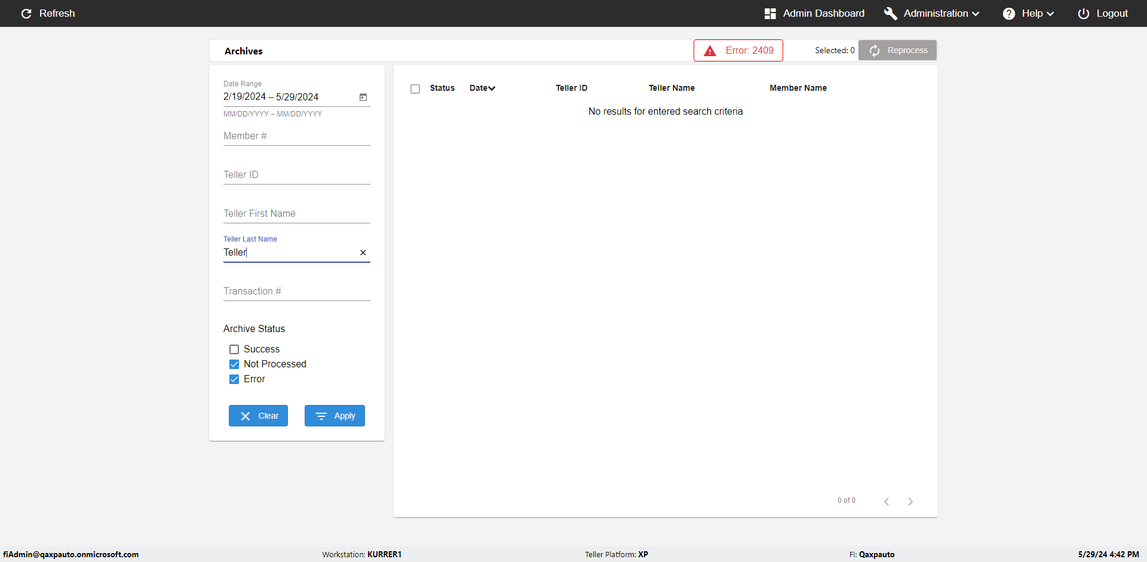Click the '0 of 0' pagination text

pyautogui.click(x=847, y=500)
